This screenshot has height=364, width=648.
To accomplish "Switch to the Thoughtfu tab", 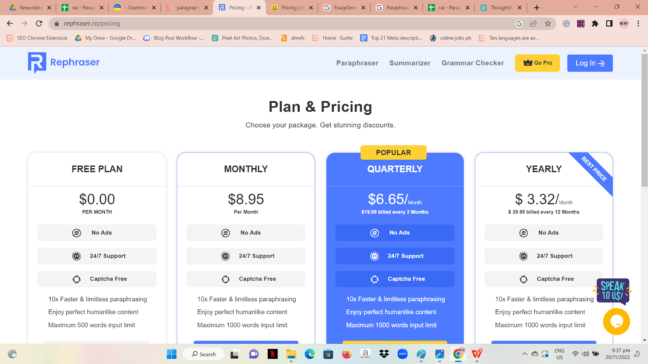I will pyautogui.click(x=501, y=8).
